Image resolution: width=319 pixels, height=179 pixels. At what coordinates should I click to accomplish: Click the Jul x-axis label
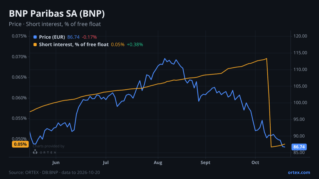pos(106,162)
